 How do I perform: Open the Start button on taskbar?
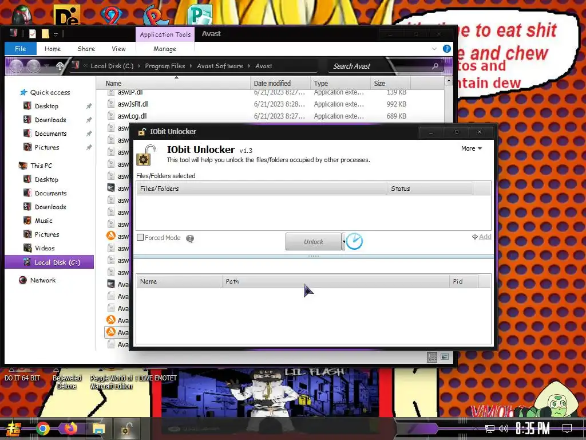click(x=13, y=429)
